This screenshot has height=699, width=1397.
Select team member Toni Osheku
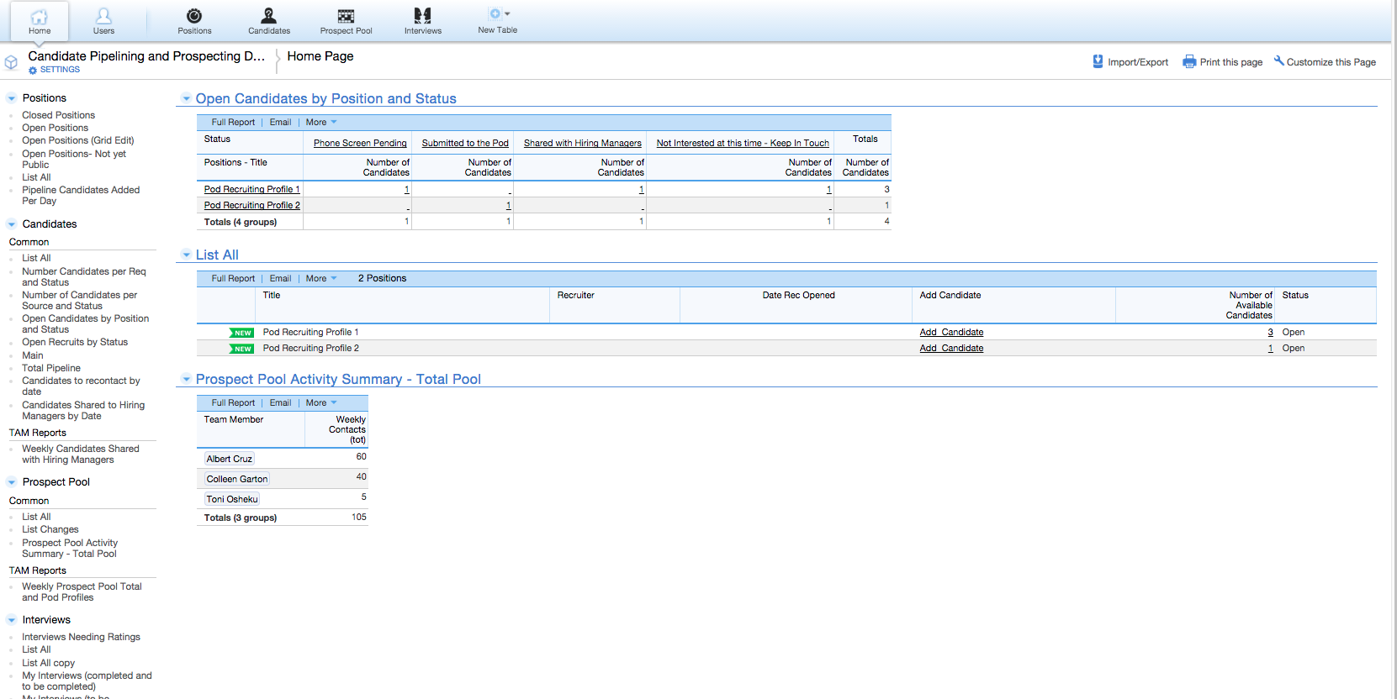point(232,499)
